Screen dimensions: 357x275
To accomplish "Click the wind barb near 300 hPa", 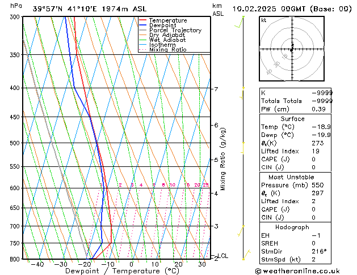I will pos(240,22).
